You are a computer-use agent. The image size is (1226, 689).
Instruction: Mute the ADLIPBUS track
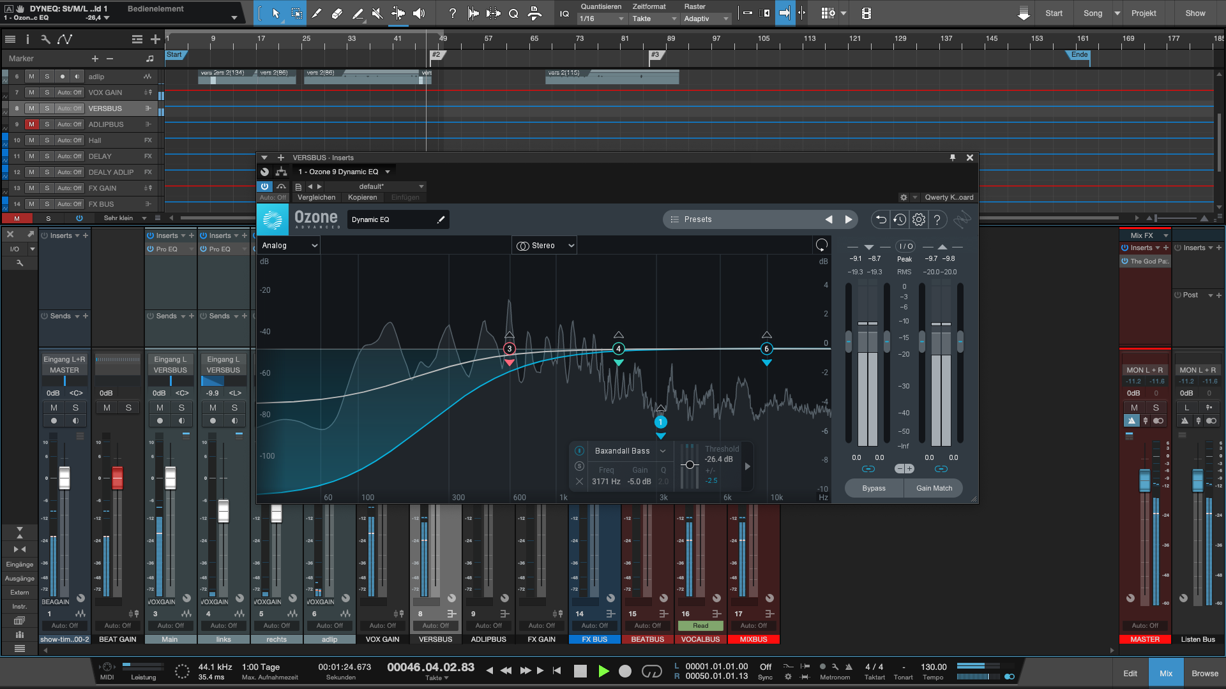31,124
